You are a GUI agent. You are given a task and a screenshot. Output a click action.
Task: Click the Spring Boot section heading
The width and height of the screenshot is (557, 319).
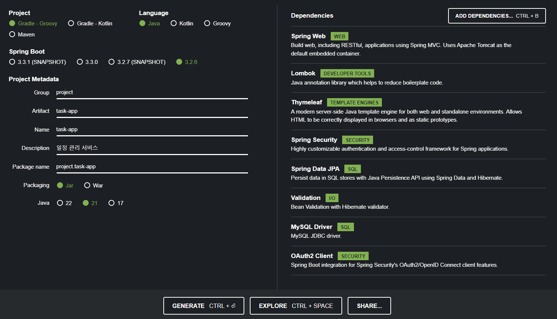[x=27, y=51]
